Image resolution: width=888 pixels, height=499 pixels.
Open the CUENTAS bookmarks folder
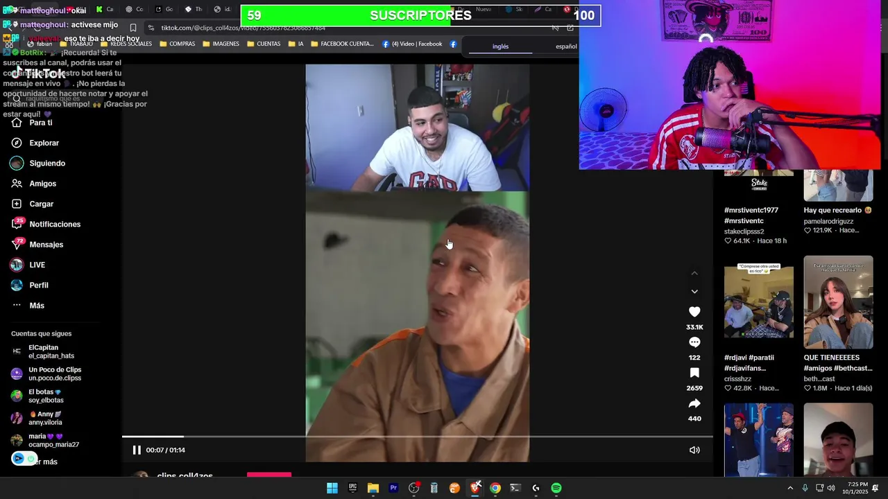tap(264, 44)
